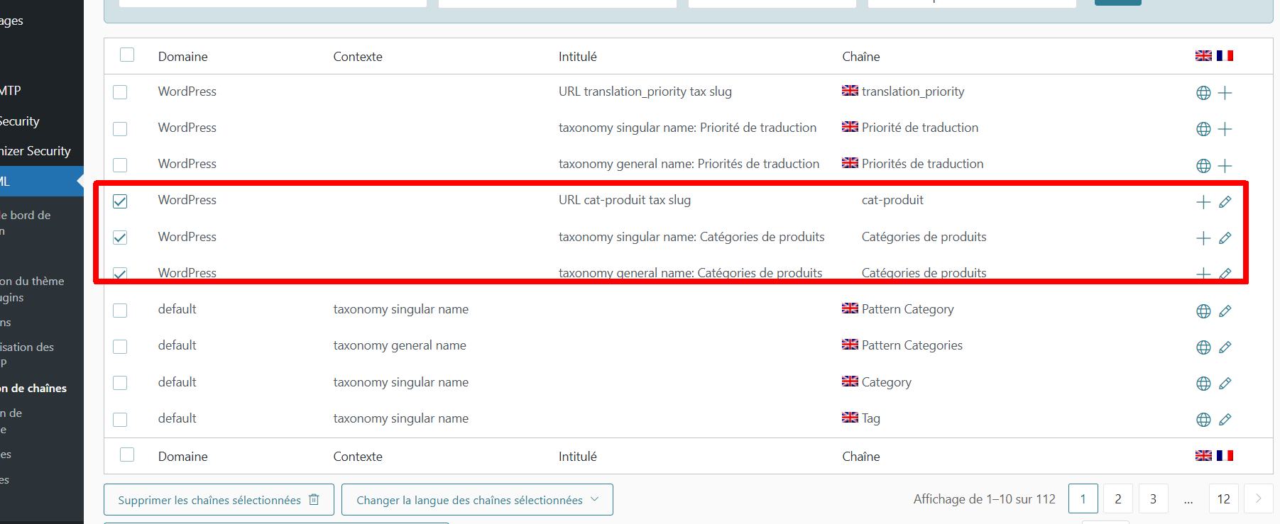This screenshot has width=1280, height=524.
Task: Jump to page 12 of results
Action: 1223,499
